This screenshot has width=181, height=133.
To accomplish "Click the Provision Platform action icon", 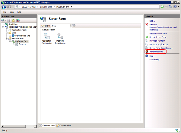I will (x=147, y=41).
